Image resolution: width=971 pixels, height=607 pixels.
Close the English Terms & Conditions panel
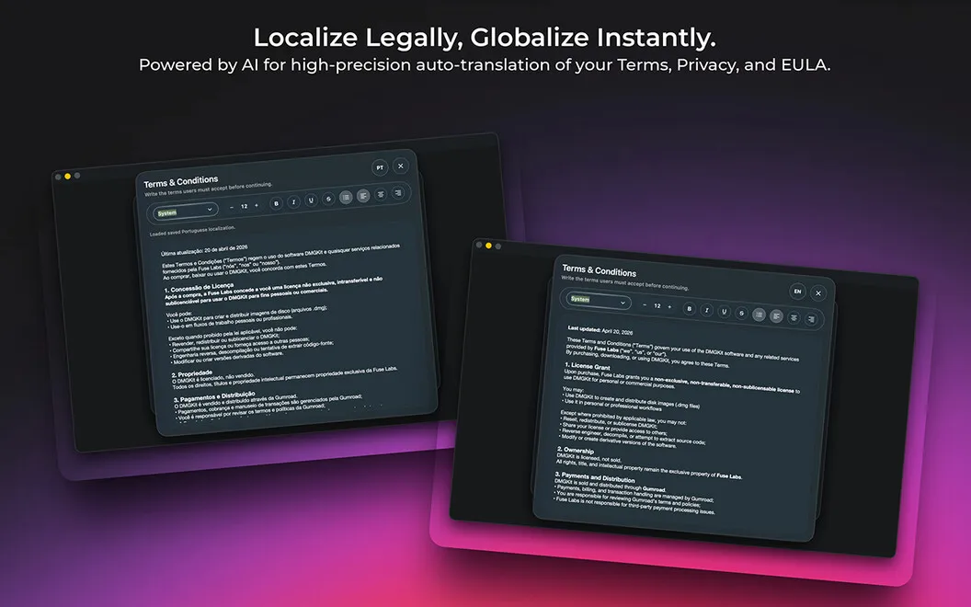(x=818, y=293)
